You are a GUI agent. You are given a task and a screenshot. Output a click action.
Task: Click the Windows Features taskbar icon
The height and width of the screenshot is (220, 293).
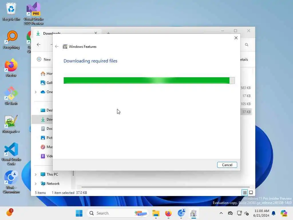[x=193, y=213]
